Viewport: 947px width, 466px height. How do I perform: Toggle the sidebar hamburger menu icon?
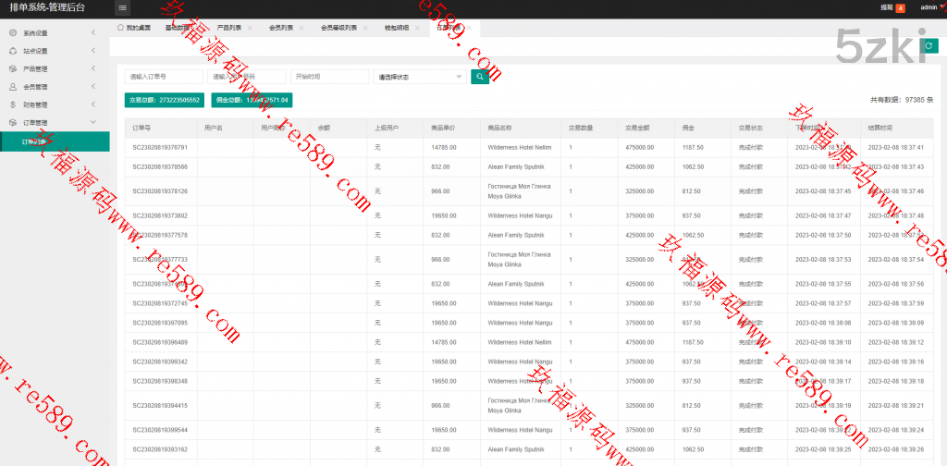point(123,7)
